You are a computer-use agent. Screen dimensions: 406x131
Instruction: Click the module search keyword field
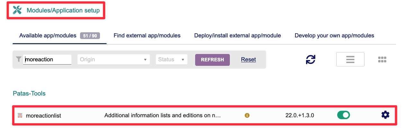pos(47,59)
